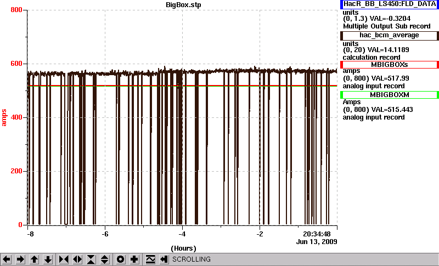The image size is (439, 266).
Task: Click the -2 x-axis tick label
Action: click(260, 234)
